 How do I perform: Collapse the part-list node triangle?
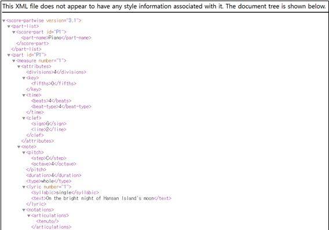click(x=9, y=27)
